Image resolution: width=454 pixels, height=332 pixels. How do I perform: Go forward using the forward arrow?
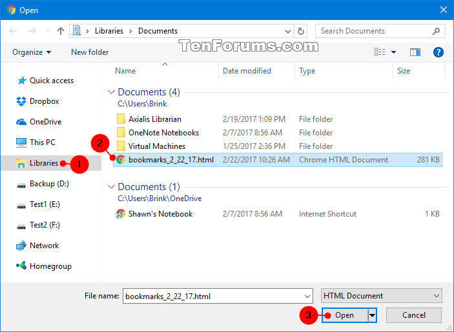coord(32,31)
